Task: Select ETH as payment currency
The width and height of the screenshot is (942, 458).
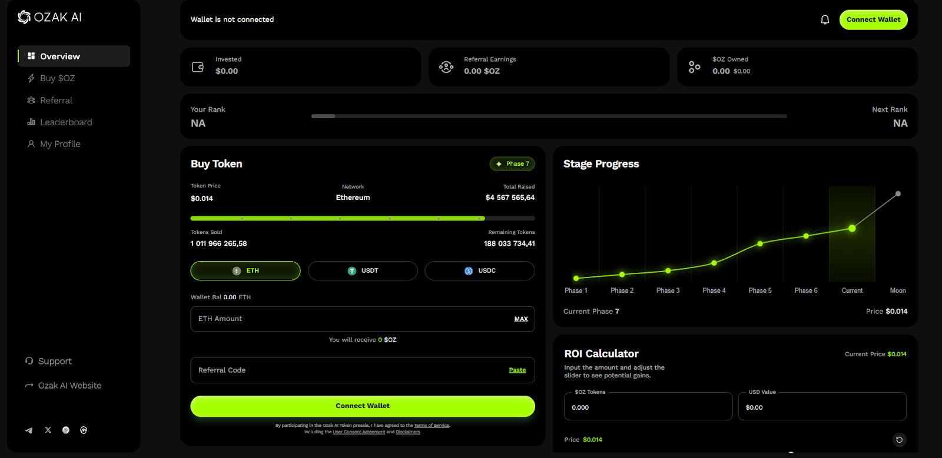Action: coord(246,271)
